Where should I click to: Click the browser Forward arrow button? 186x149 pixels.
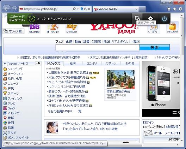(x=15, y=9)
